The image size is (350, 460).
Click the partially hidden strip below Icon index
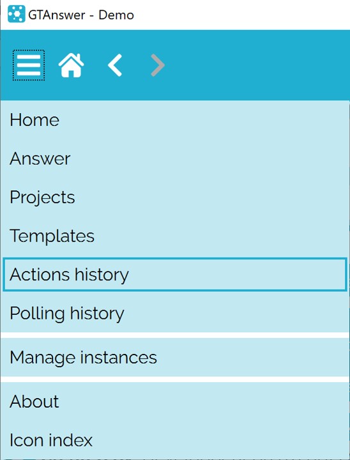click(x=175, y=459)
